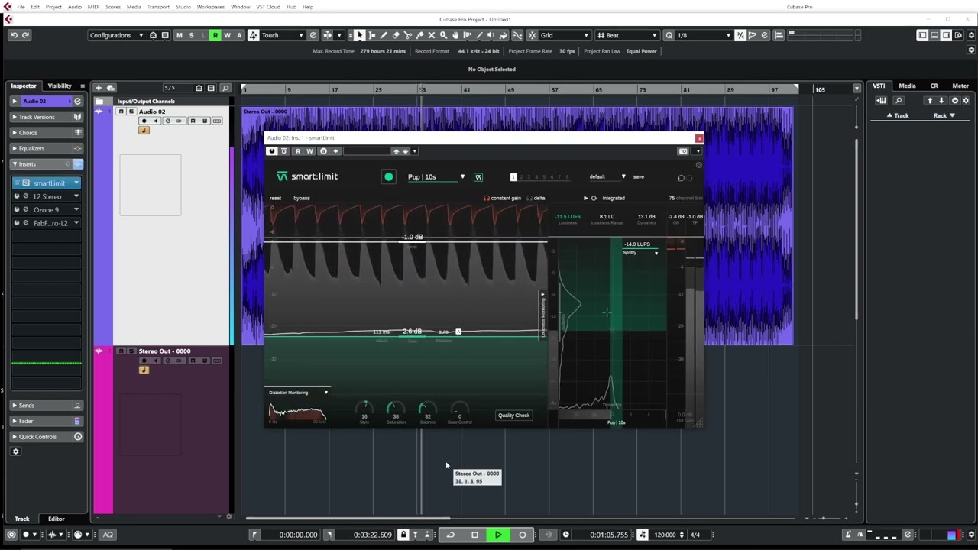Open the Distortion Monitoring dropdown
This screenshot has height=550, width=978.
(x=298, y=393)
